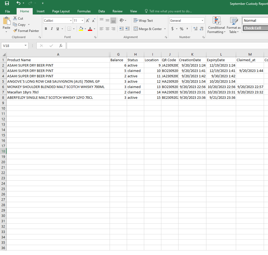This screenshot has height=255, width=268.
Task: Click the Save icon in the title bar
Action: pos(7,3)
